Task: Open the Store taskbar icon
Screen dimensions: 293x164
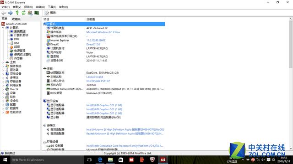Action: [x=121, y=160]
